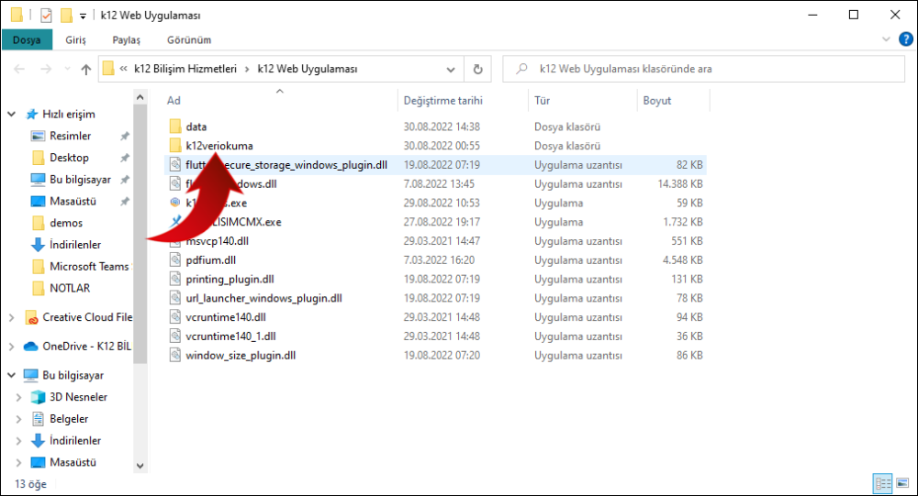Image resolution: width=918 pixels, height=496 pixels.
Task: Open the Dosya menu
Action: coord(27,39)
